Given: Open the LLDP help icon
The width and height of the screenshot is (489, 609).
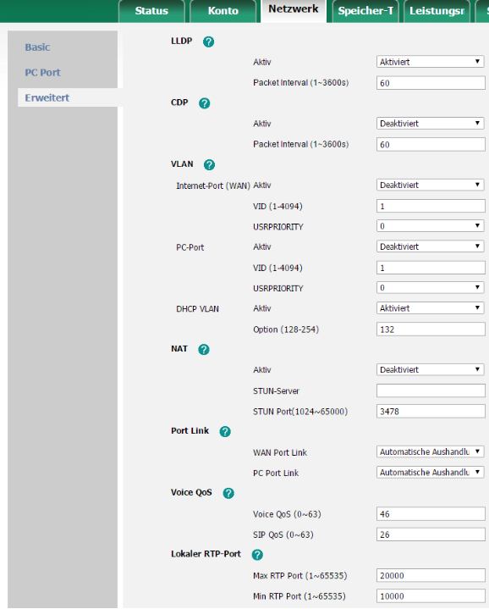Looking at the screenshot, I should [x=208, y=42].
